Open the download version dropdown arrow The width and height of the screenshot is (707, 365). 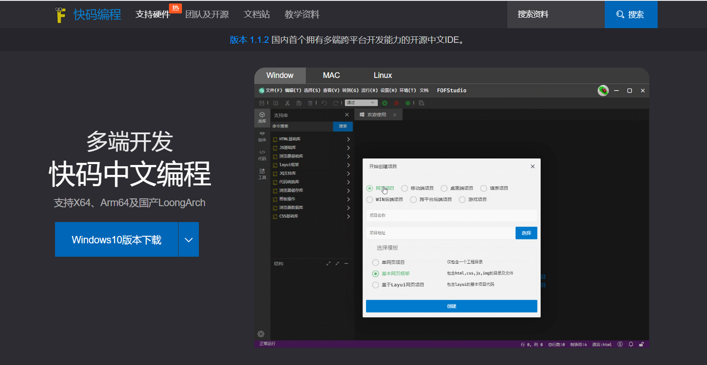pos(188,239)
